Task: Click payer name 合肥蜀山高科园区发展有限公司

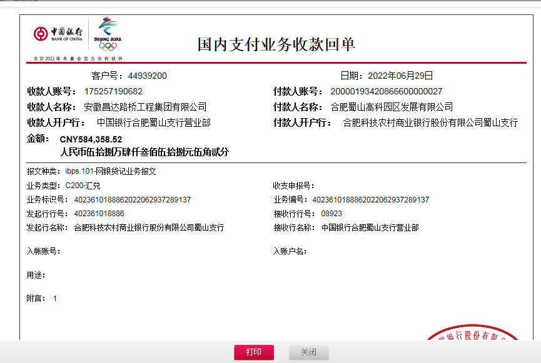Action: pos(392,107)
